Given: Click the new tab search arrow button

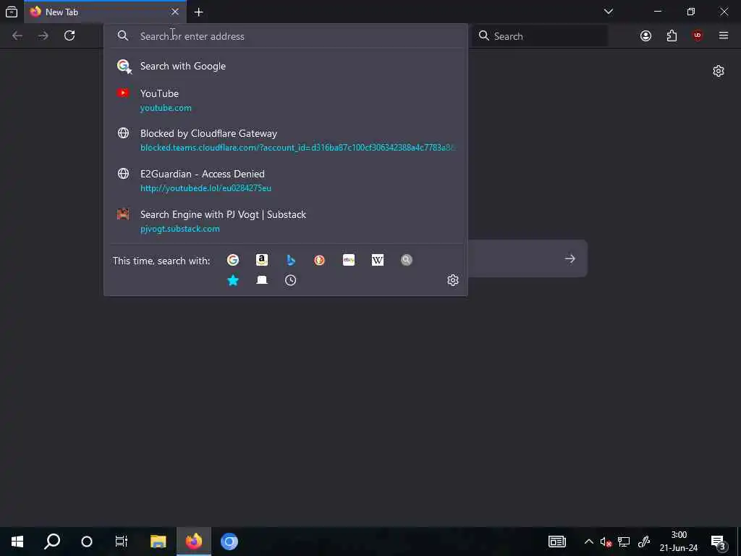Looking at the screenshot, I should pos(570,258).
